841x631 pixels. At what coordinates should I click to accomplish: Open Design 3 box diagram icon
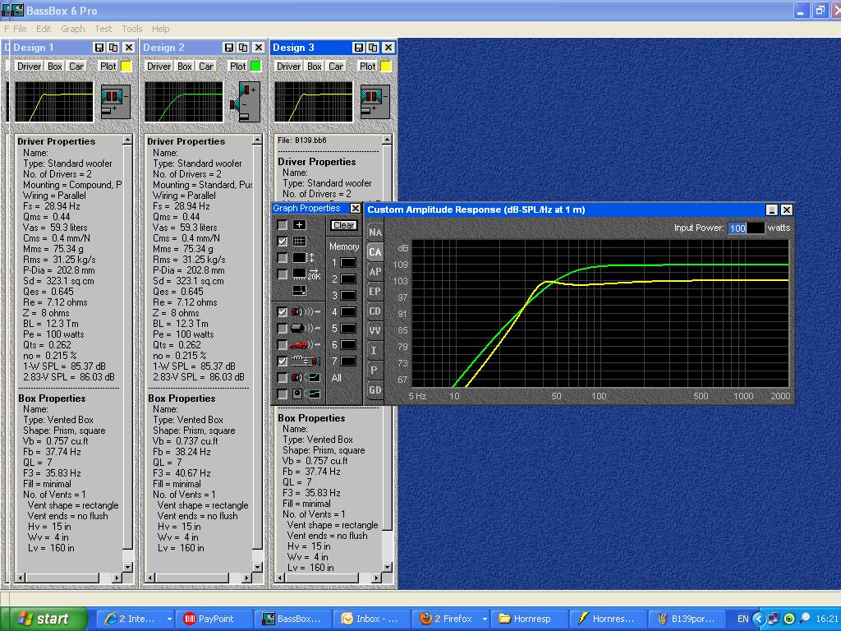375,102
